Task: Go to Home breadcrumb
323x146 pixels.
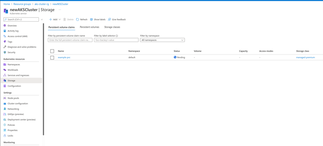Action: pos(7,4)
